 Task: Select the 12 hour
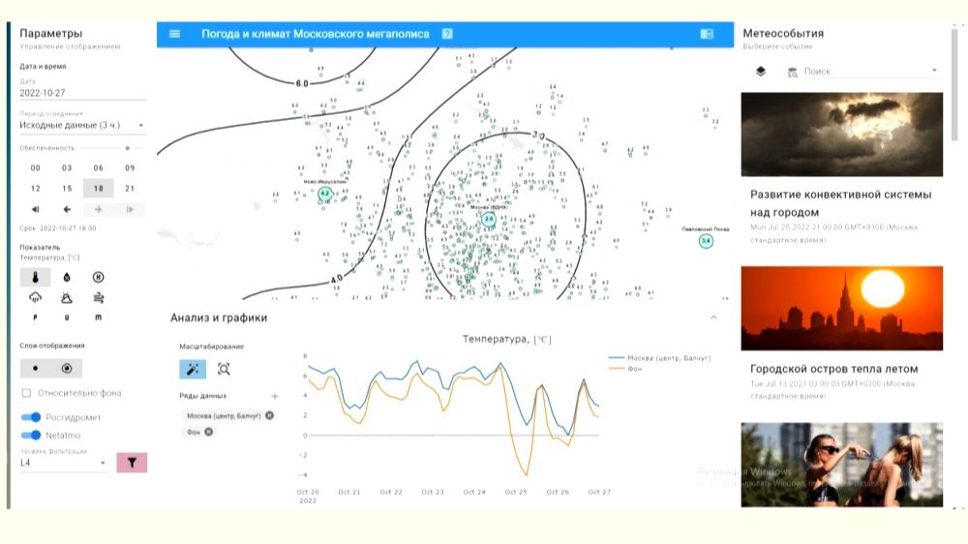click(35, 189)
